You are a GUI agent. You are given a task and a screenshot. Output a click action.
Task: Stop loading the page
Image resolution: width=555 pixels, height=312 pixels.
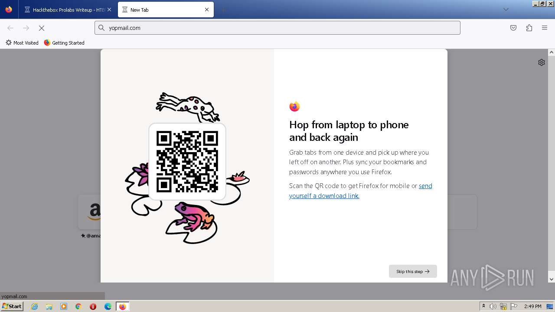point(42,28)
